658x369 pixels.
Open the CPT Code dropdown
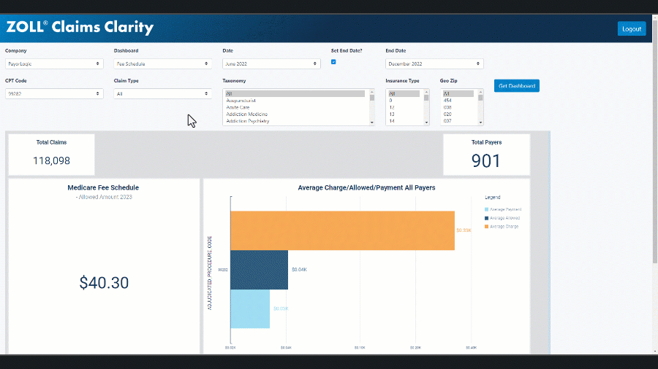54,94
